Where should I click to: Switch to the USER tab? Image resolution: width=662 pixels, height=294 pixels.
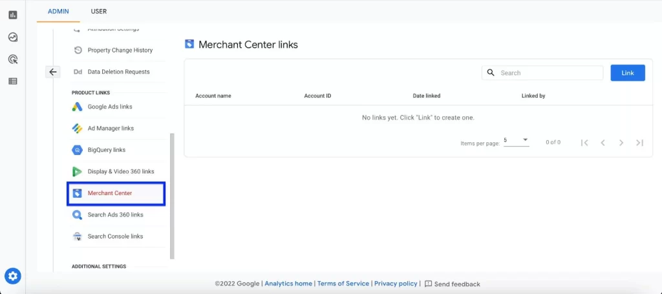point(99,12)
